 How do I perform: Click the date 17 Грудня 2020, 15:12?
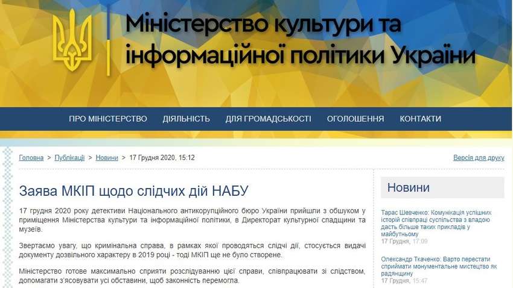[162, 158]
